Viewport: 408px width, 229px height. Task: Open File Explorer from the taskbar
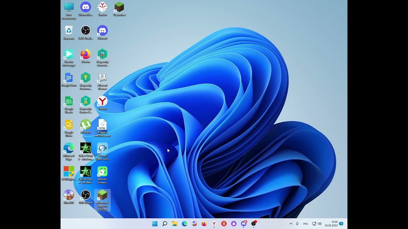pos(175,224)
